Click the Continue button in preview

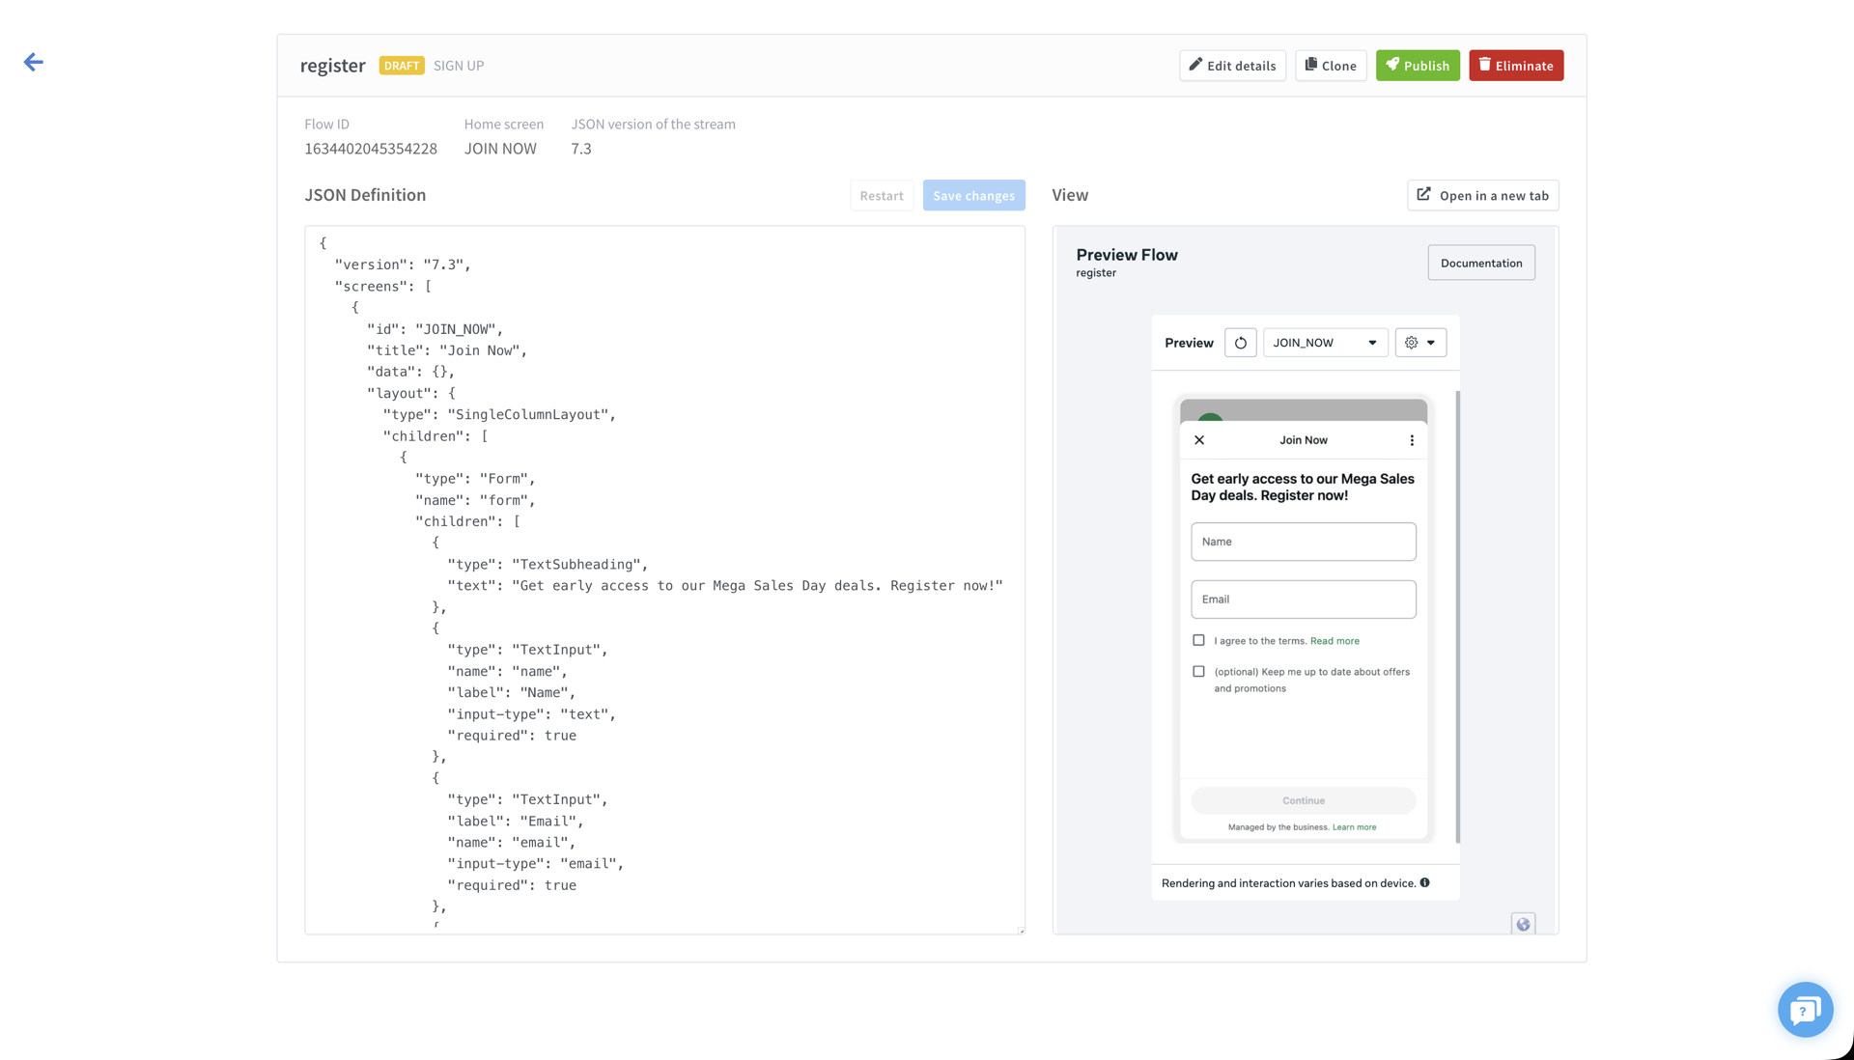(x=1304, y=800)
